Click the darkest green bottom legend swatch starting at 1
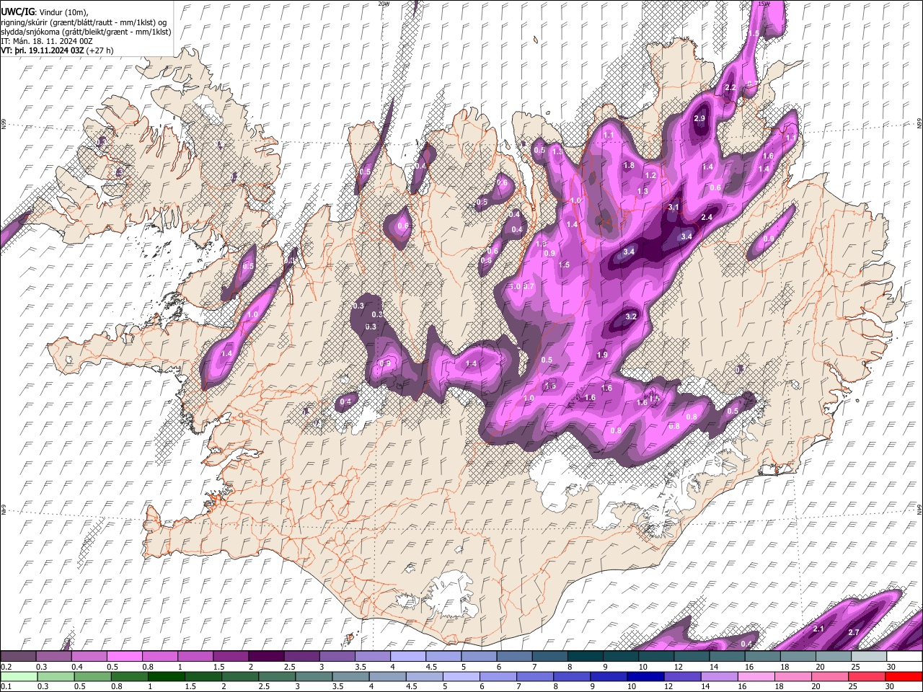The width and height of the screenshot is (923, 692). pyautogui.click(x=167, y=676)
